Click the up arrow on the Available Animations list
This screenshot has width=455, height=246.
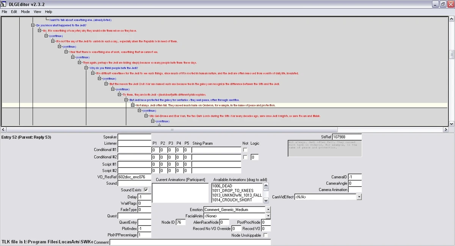tap(266, 185)
